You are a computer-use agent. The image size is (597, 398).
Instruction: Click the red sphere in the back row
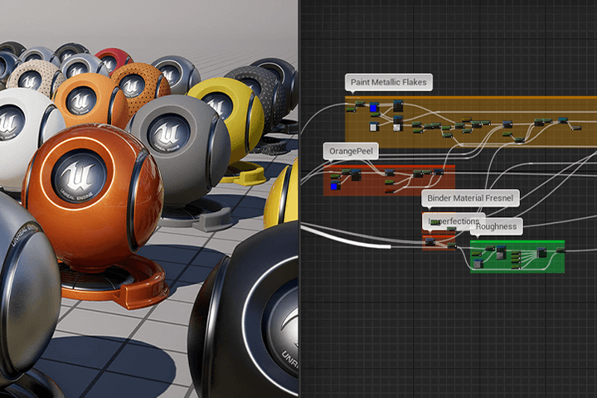coord(113,60)
